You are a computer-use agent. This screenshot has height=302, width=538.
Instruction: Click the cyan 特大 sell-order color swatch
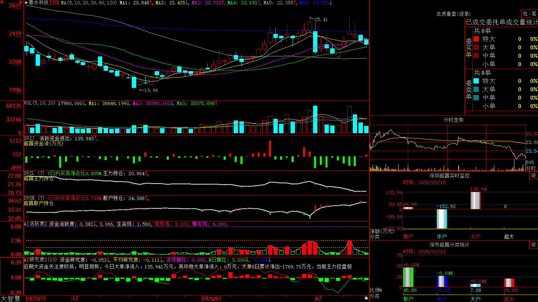click(476, 81)
